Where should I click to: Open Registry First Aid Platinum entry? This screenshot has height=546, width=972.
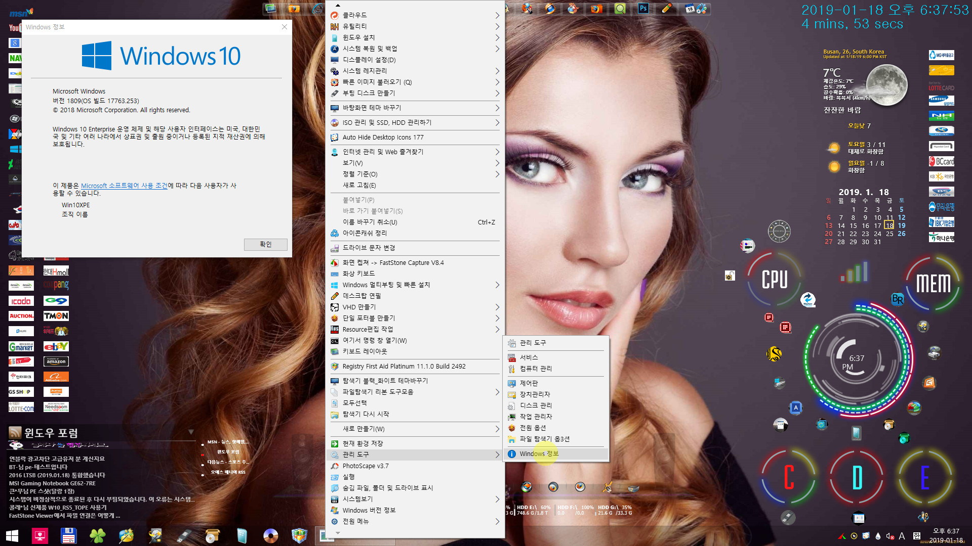(415, 366)
